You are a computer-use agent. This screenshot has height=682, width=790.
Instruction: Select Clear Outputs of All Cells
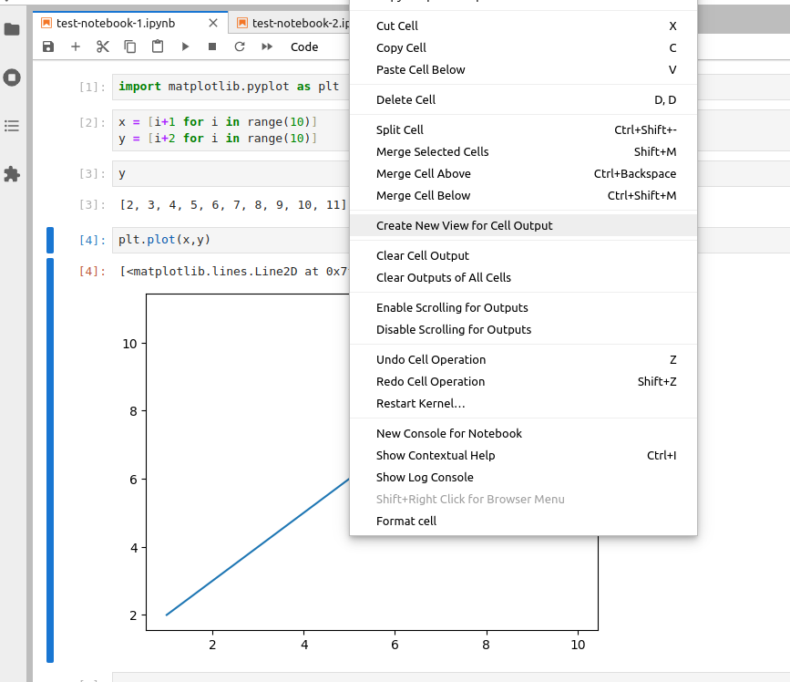tap(523, 278)
